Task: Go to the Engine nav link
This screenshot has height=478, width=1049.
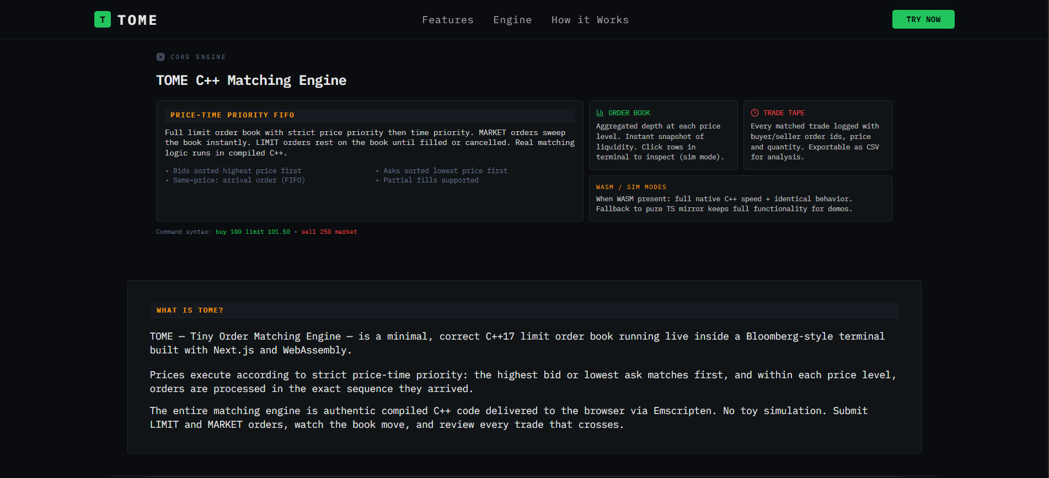Action: coord(512,20)
